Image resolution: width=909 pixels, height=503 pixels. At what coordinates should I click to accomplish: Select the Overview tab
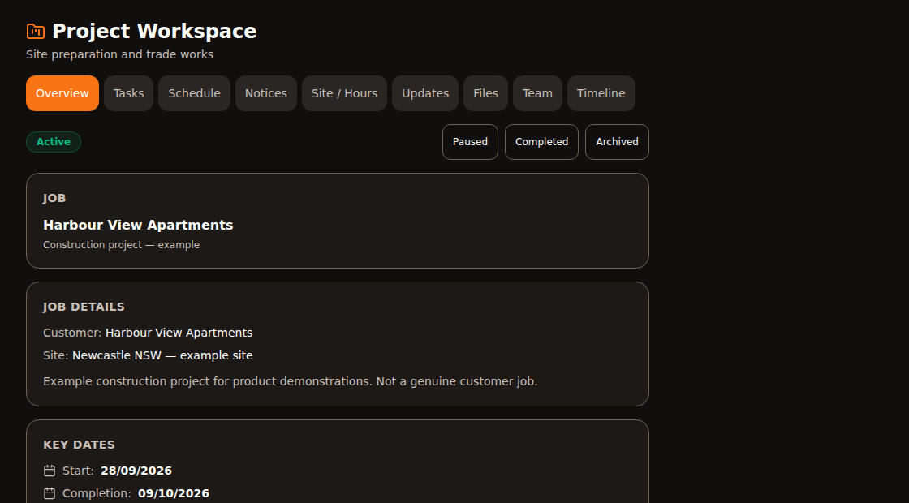[x=62, y=93]
